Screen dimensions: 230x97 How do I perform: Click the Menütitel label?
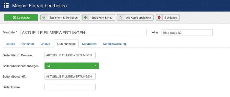pos(10,32)
